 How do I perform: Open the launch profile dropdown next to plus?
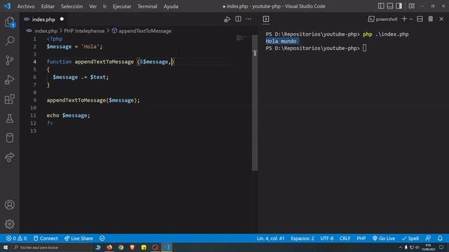[411, 19]
